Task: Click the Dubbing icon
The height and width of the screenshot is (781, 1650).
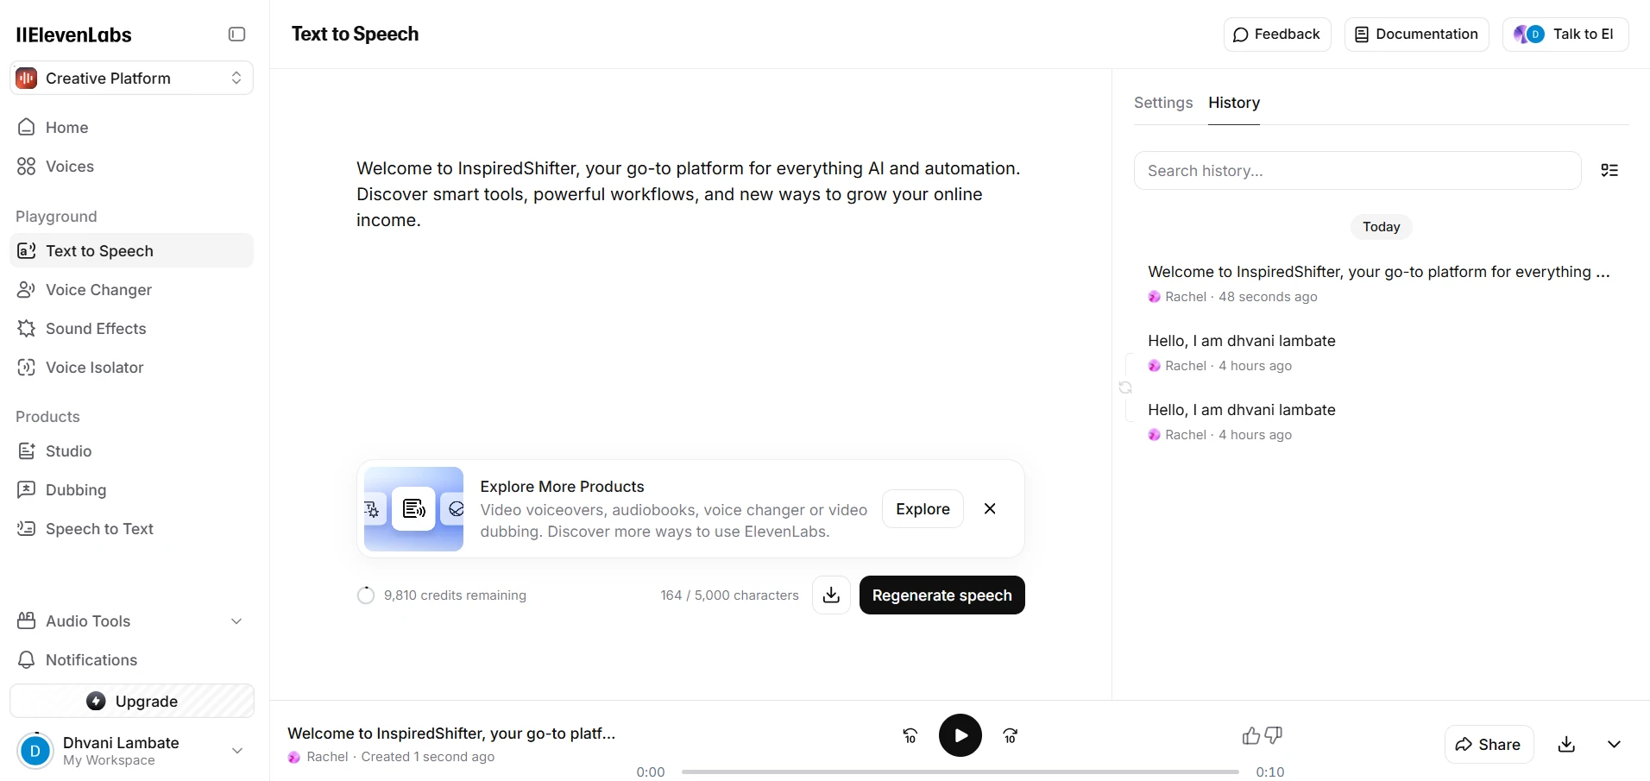Action: (27, 489)
